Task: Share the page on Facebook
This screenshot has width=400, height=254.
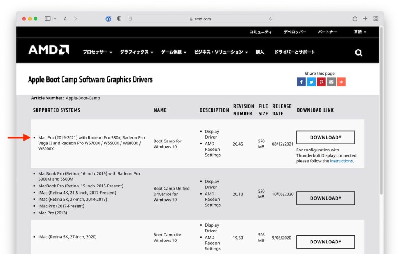Action: [x=301, y=82]
